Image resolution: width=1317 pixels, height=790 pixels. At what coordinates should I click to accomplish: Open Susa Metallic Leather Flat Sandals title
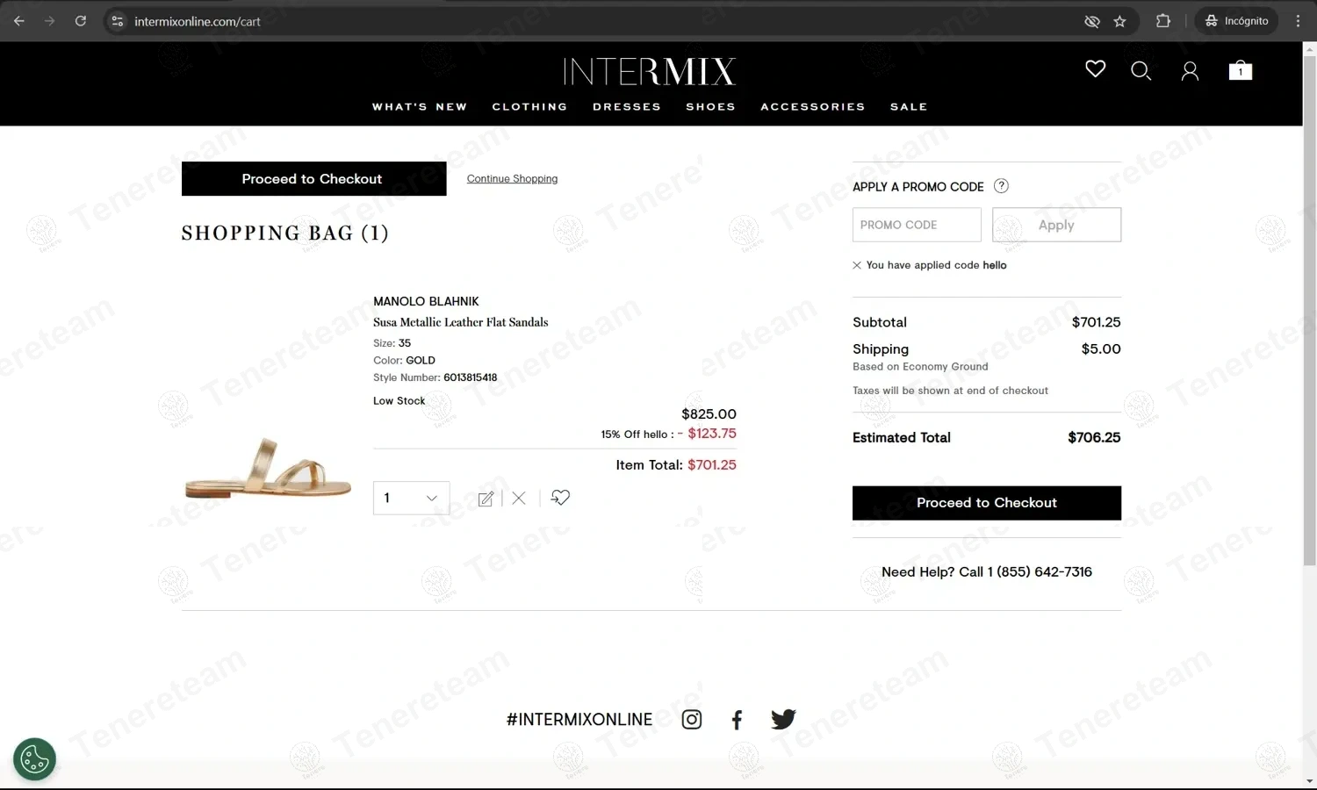[461, 322]
